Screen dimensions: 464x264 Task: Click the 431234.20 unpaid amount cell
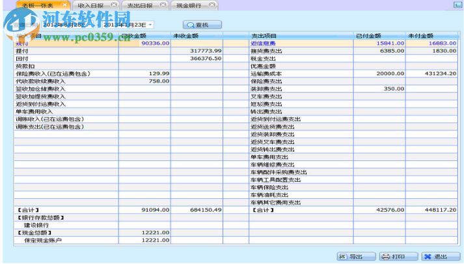tap(431, 74)
